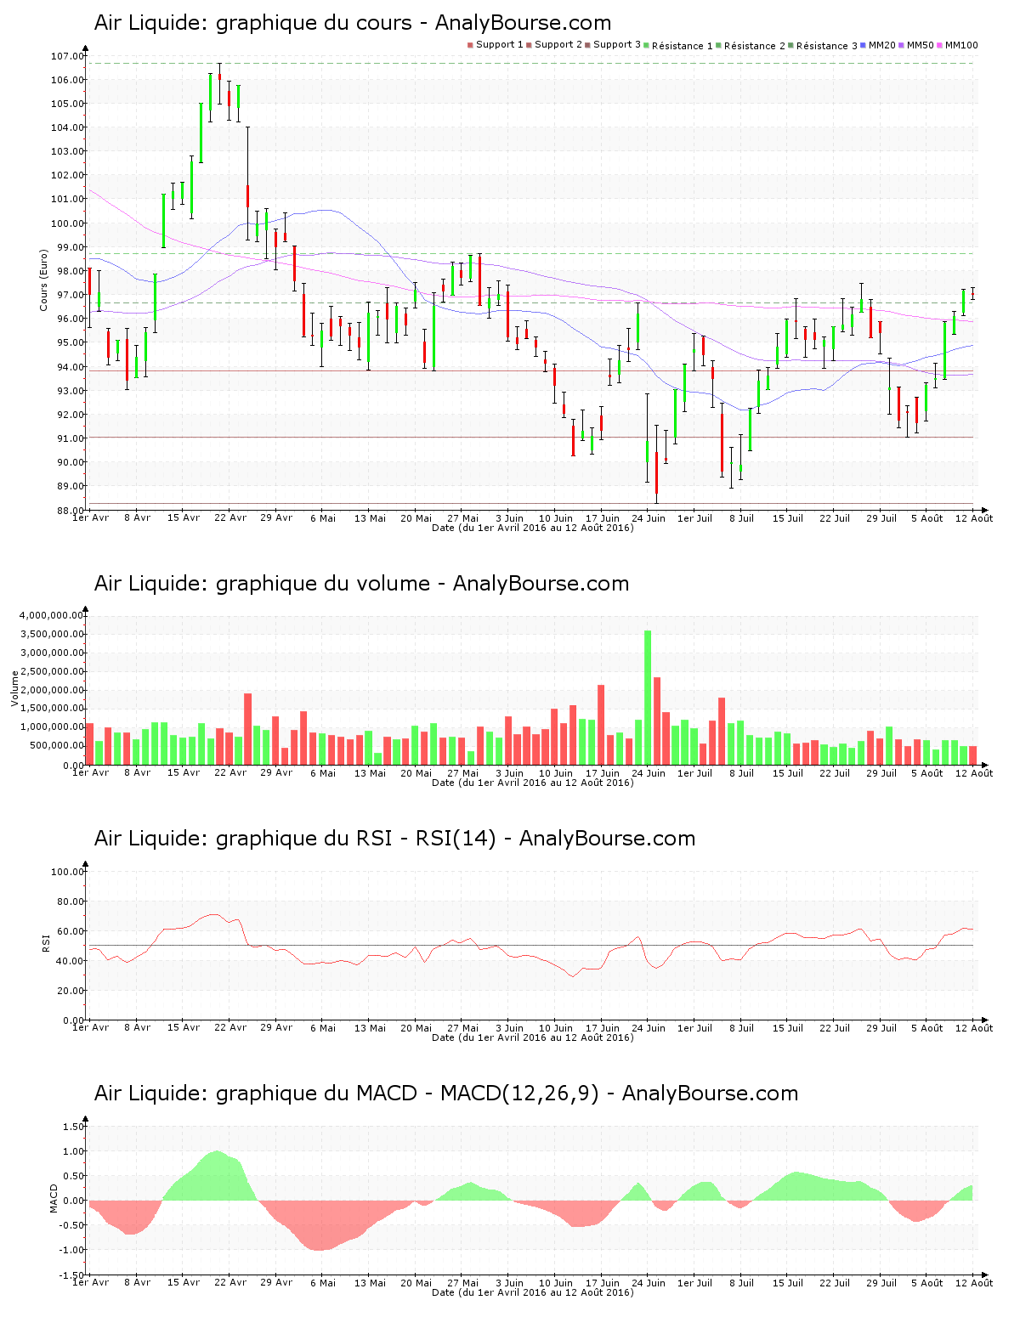Click the 1.50 MACD axis value
This screenshot has height=1317, width=1020.
[75, 1127]
